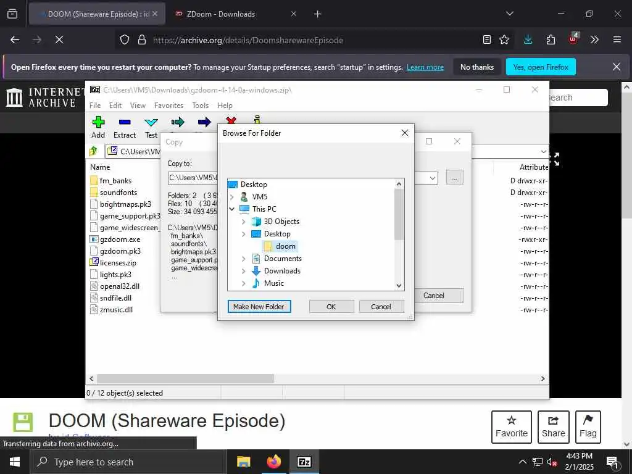Collapse the This PC tree node
632x474 pixels.
point(232,209)
